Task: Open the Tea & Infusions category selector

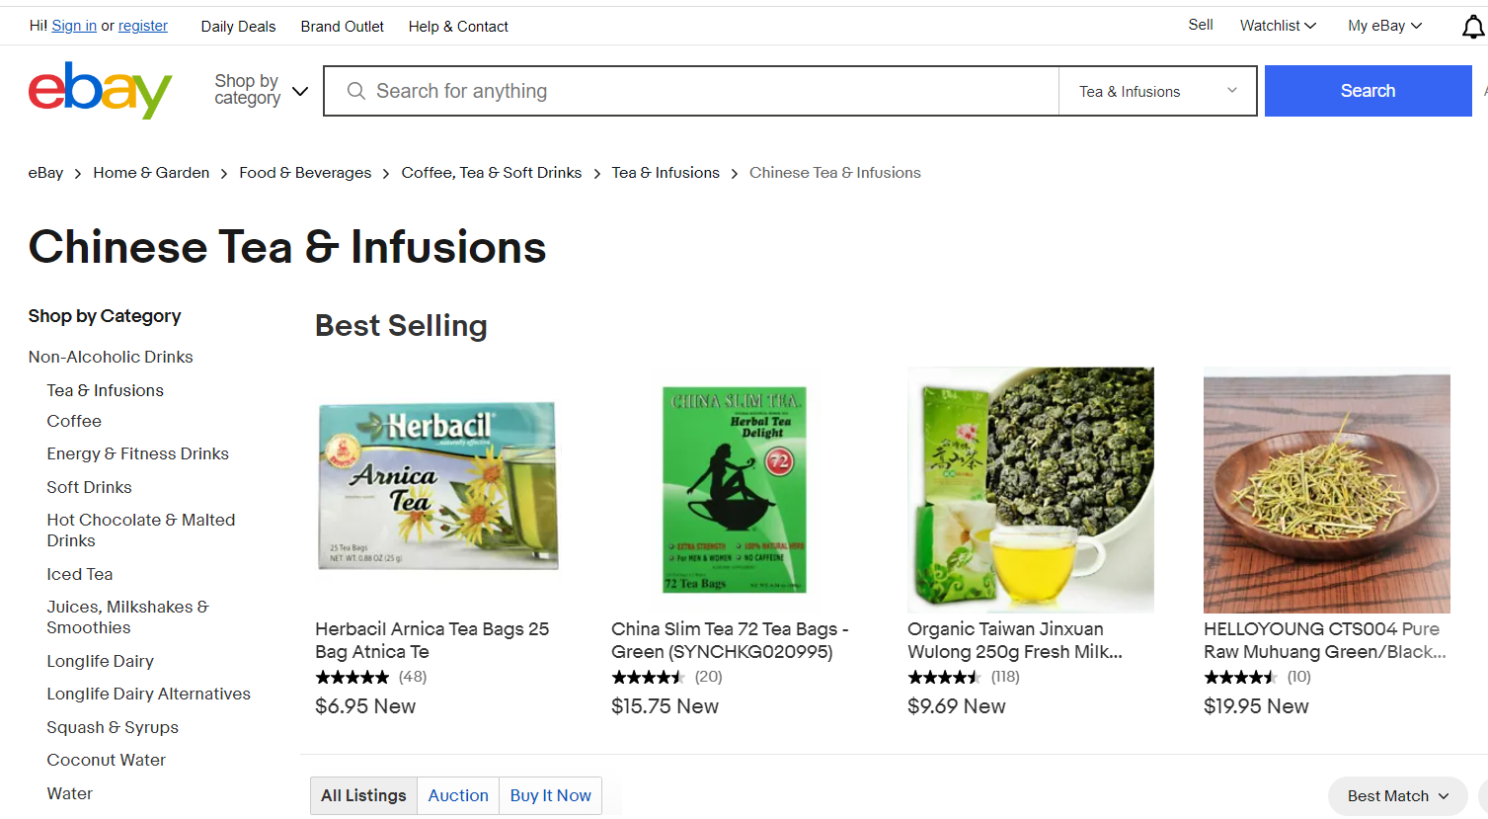Action: pos(1156,90)
